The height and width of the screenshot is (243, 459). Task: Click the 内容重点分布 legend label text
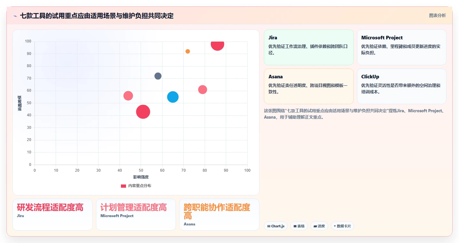[x=140, y=186]
